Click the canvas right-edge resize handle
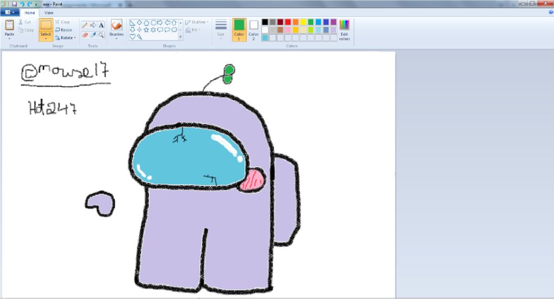 pos(395,174)
